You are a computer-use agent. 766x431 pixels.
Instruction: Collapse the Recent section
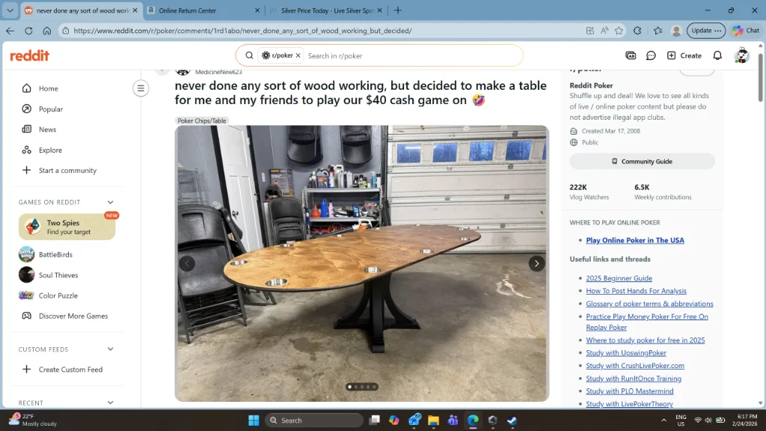pos(111,403)
